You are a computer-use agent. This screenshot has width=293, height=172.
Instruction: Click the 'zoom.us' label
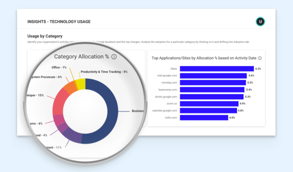pos(172,104)
